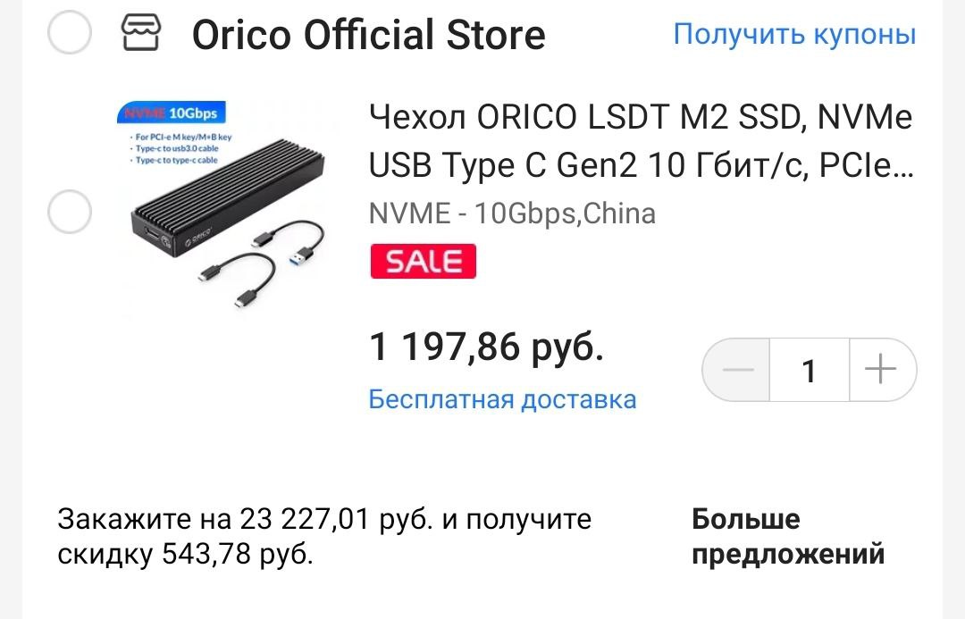Visit the Orico Official Store page

(x=369, y=35)
